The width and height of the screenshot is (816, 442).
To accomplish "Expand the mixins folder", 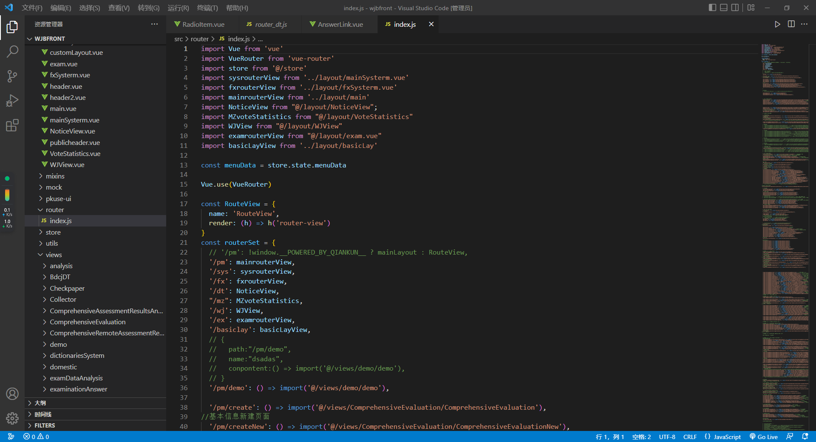I will coord(96,176).
